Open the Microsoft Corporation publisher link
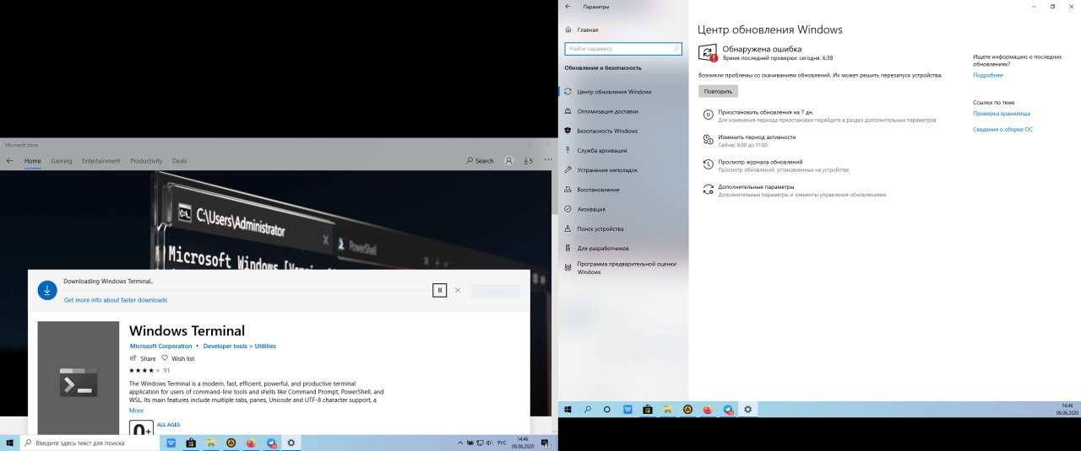This screenshot has height=451, width=1081. pos(160,346)
